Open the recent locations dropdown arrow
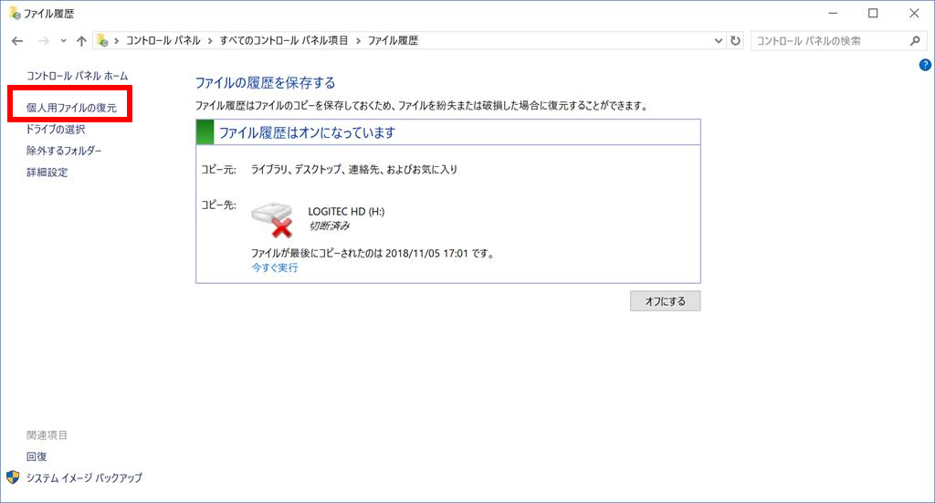This screenshot has height=503, width=935. tap(63, 41)
